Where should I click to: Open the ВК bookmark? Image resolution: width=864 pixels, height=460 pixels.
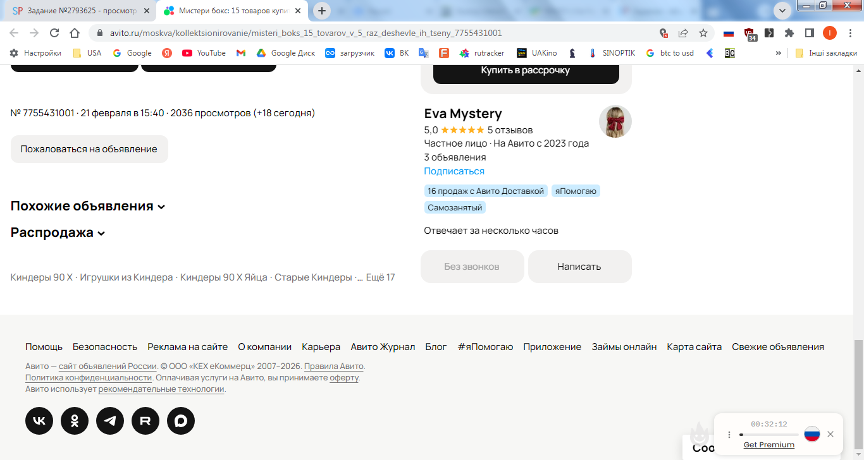397,53
